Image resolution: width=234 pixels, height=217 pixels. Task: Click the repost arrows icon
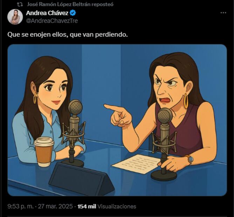point(20,5)
